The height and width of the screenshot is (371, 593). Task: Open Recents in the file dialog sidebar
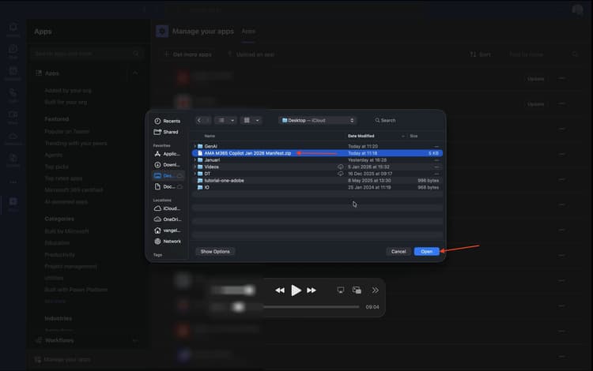pos(167,121)
